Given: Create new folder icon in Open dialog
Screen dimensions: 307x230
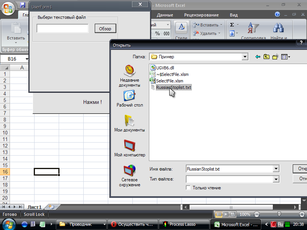Looking at the screenshot, I should pos(276,57).
